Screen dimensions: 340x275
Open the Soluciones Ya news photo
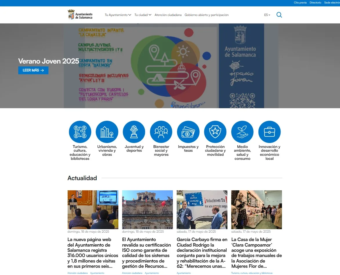(x=202, y=210)
